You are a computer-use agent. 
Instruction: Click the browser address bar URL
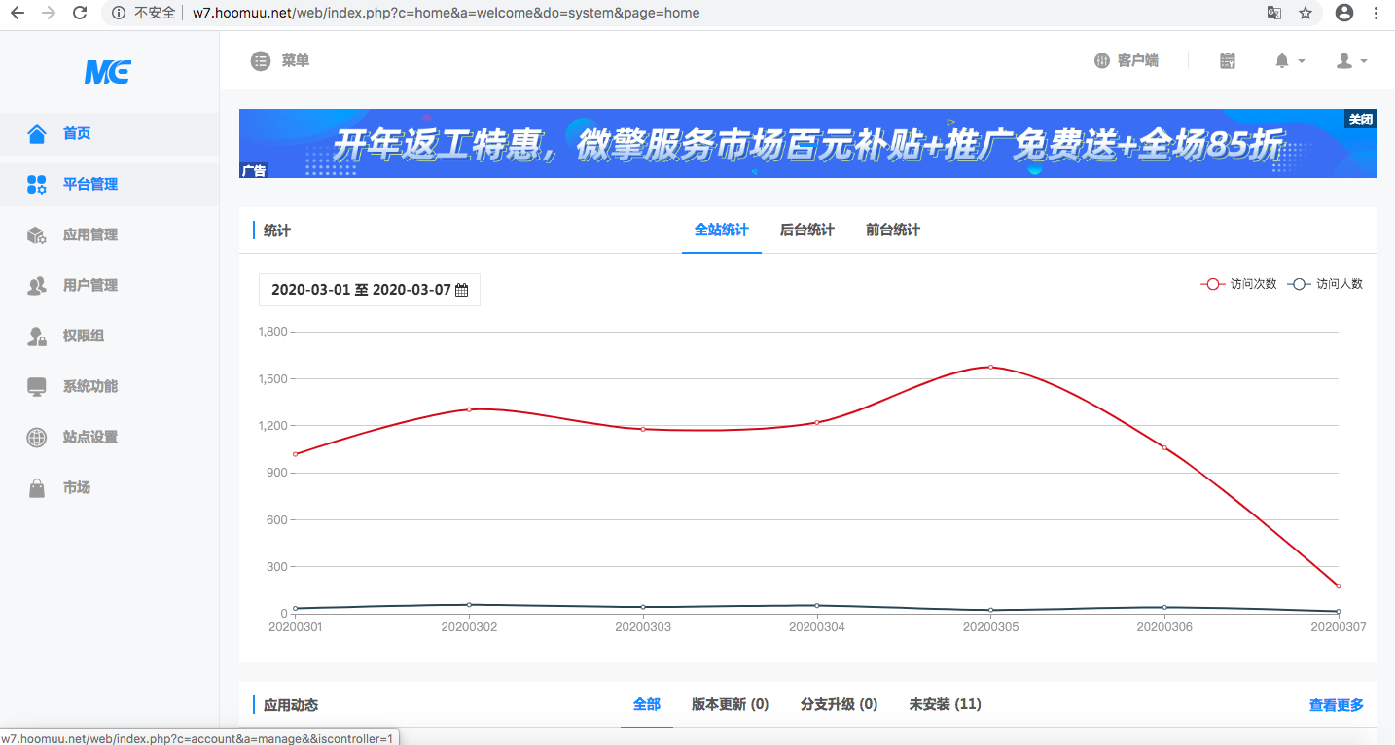click(x=446, y=14)
